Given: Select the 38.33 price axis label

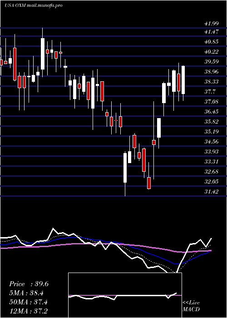Looking at the screenshot, I should [212, 81].
